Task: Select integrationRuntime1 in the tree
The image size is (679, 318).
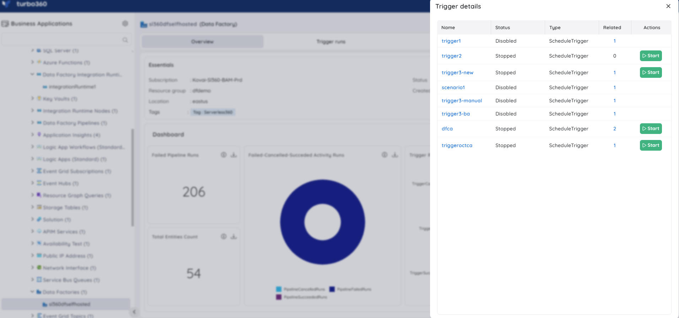Action: 72,87
